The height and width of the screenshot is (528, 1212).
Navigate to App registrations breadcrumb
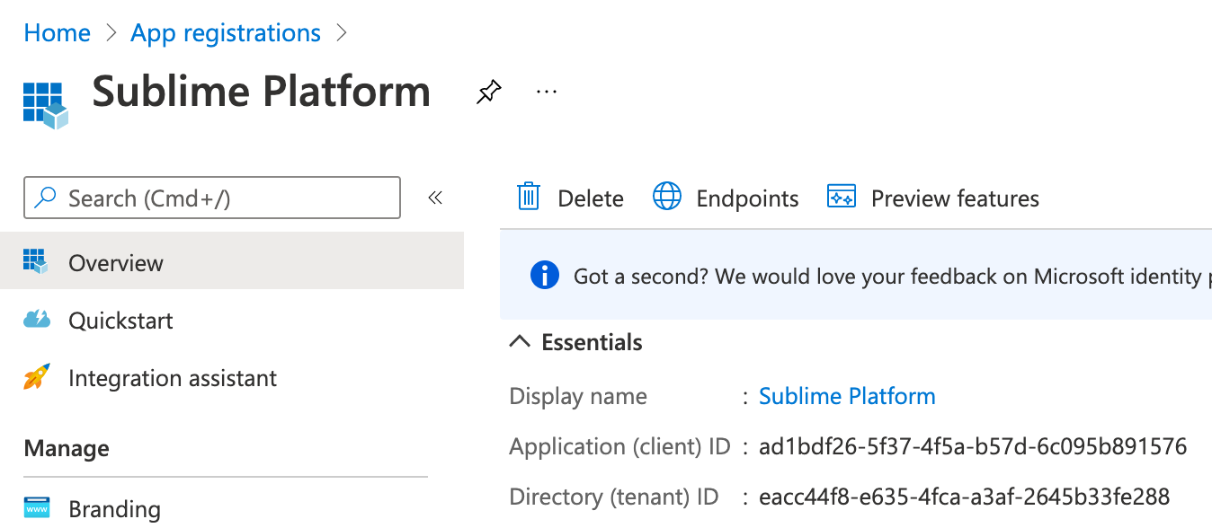(226, 33)
